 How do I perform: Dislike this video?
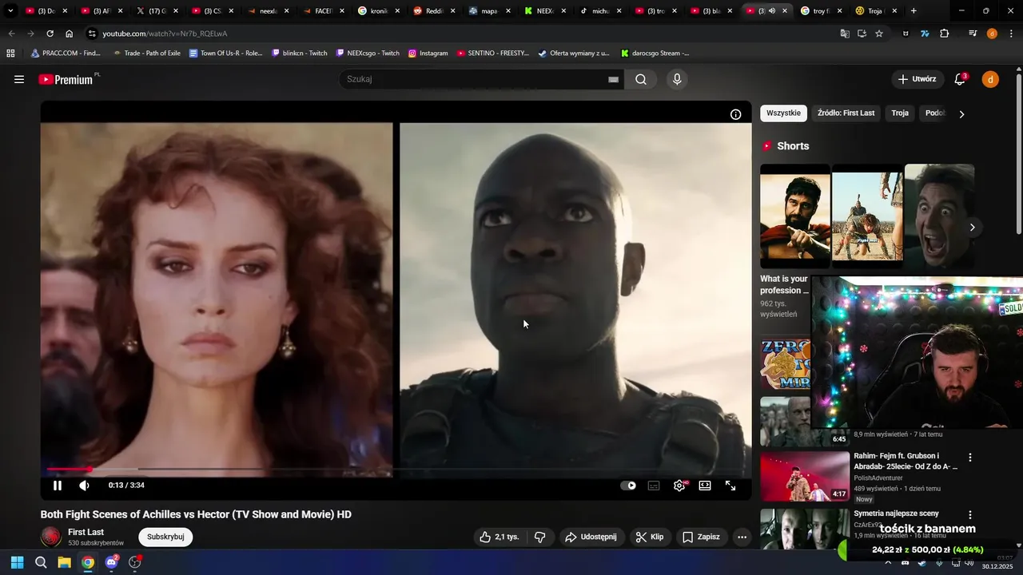click(x=539, y=537)
